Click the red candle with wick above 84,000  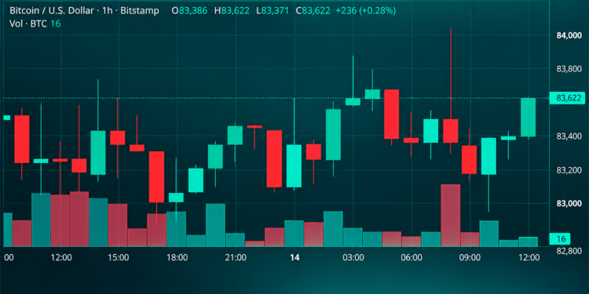tap(451, 130)
